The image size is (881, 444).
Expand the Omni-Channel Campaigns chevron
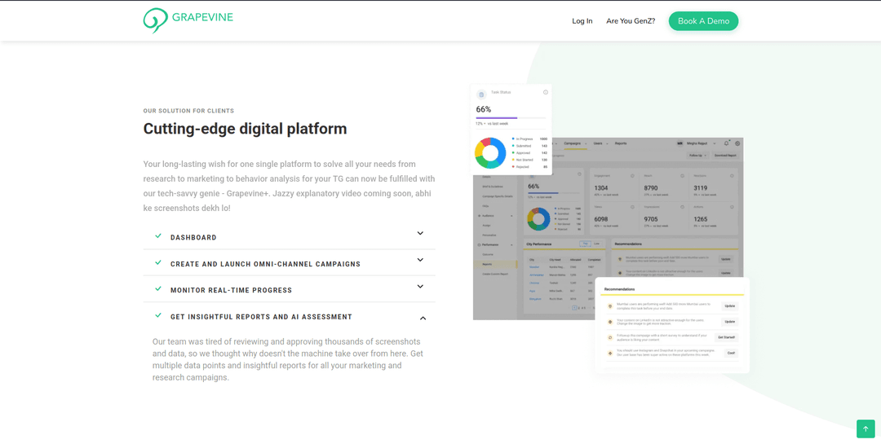tap(420, 261)
